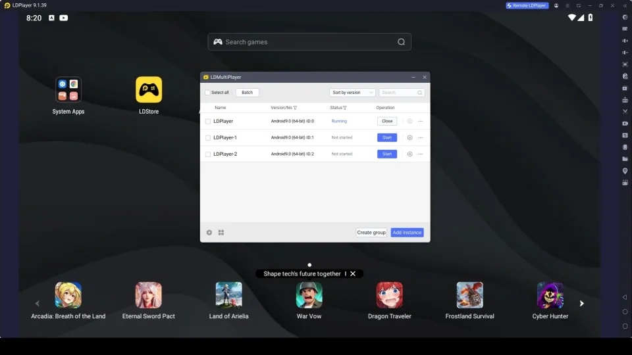This screenshot has height=355, width=632.
Task: Open System Apps folder
Action: pyautogui.click(x=68, y=90)
